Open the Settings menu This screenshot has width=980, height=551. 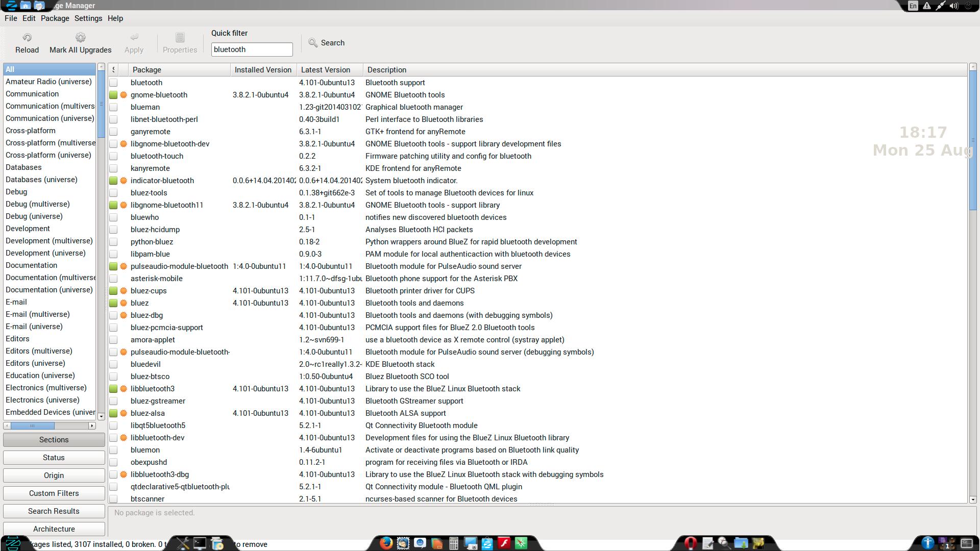(88, 18)
